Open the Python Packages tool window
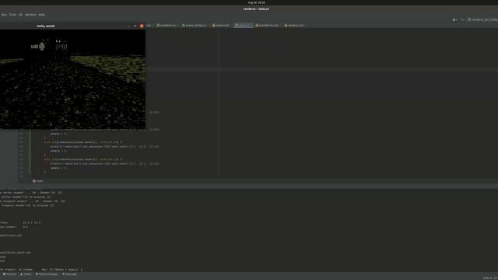Viewport: 498px width, 280px height. click(x=47, y=274)
